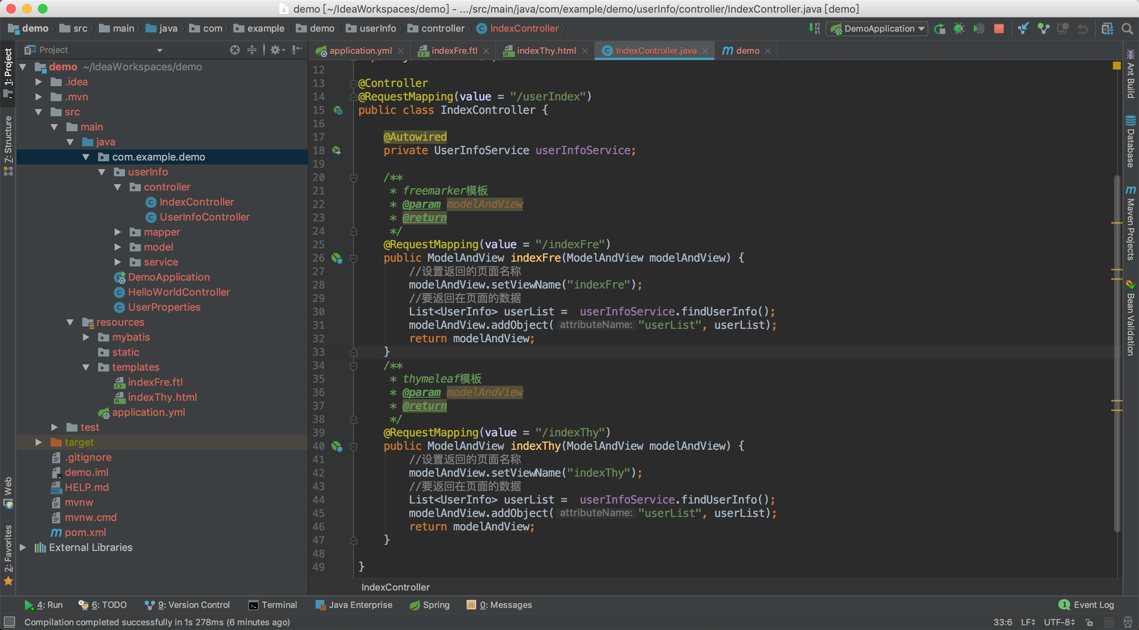
Task: Click the Project Structure toolbar icon
Action: click(x=1107, y=29)
